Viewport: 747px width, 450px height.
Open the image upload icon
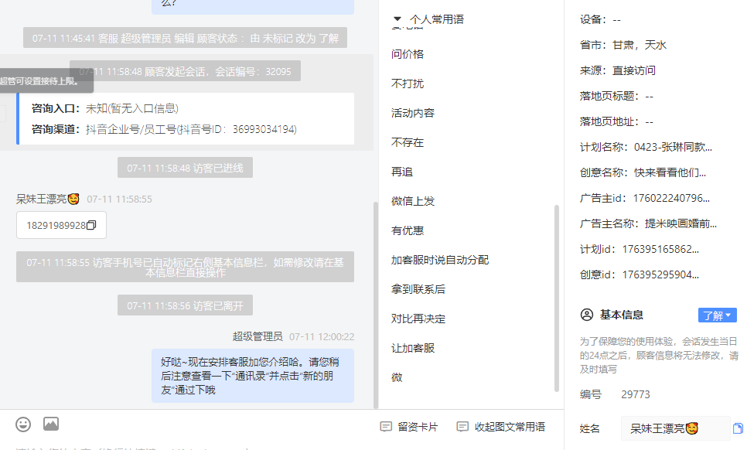click(x=51, y=424)
